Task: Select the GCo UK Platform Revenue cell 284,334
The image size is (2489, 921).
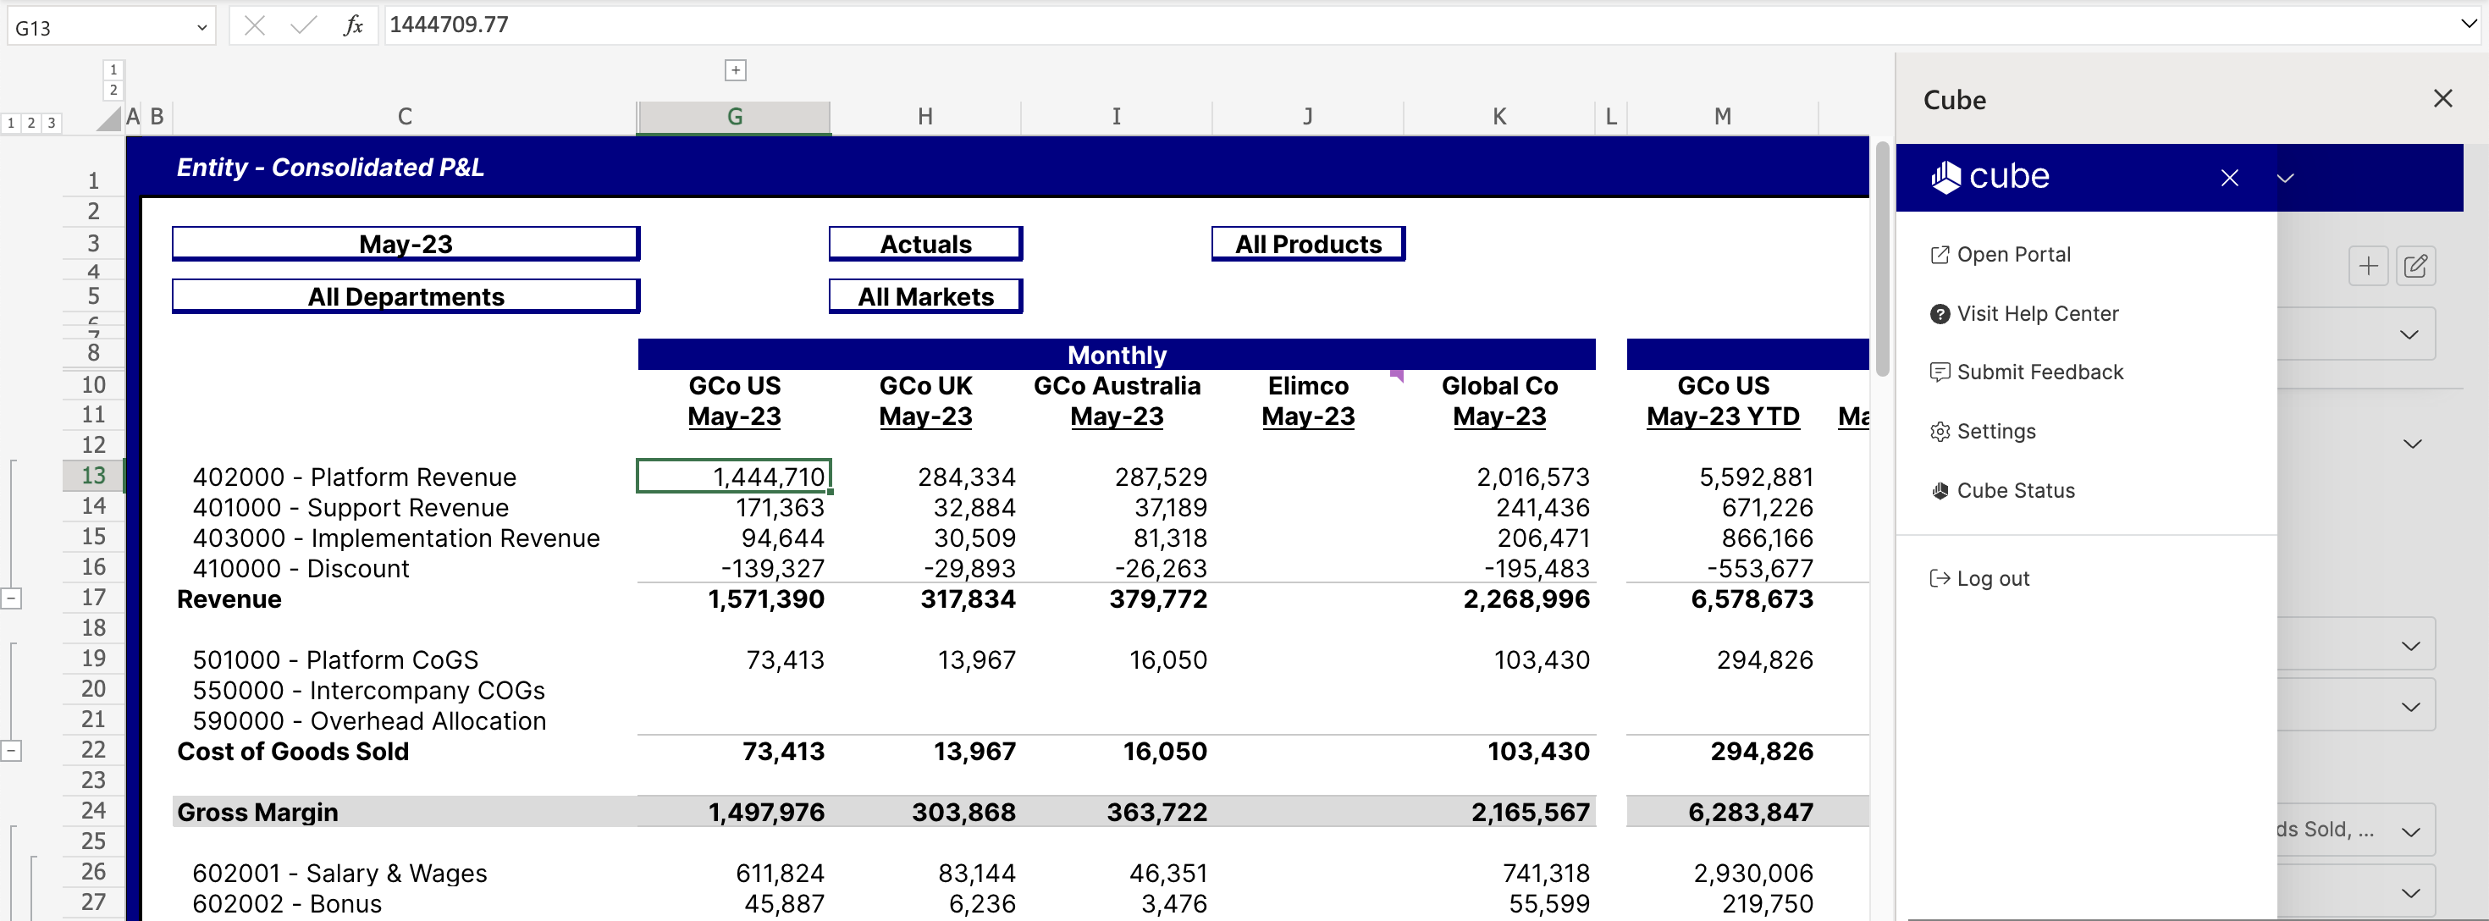Action: coord(966,477)
